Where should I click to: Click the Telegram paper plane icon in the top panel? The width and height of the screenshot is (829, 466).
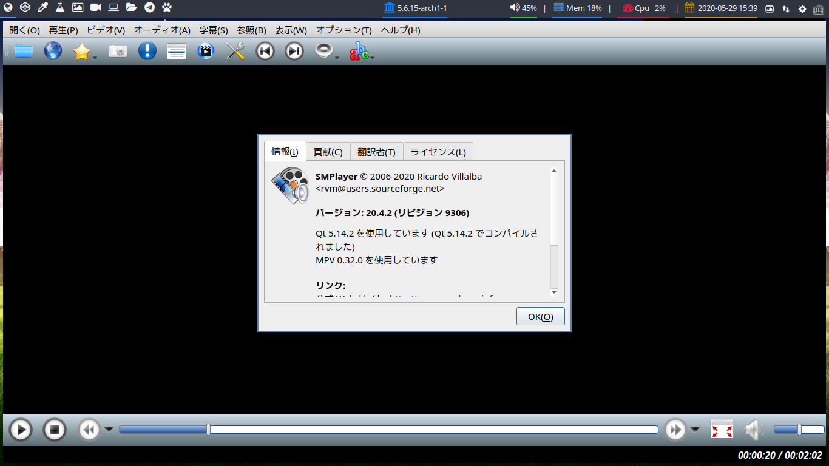(x=149, y=8)
